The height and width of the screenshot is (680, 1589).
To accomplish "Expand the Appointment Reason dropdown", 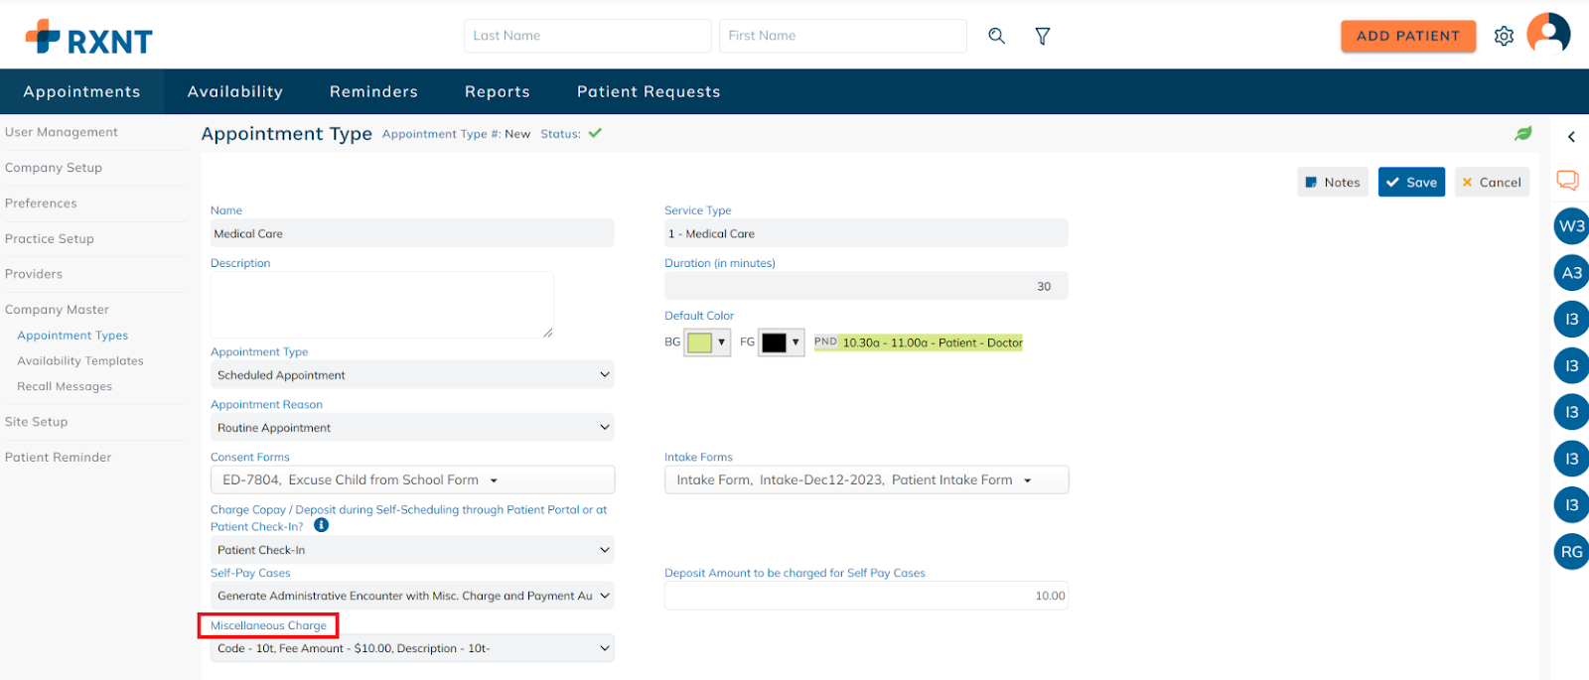I will pos(412,428).
